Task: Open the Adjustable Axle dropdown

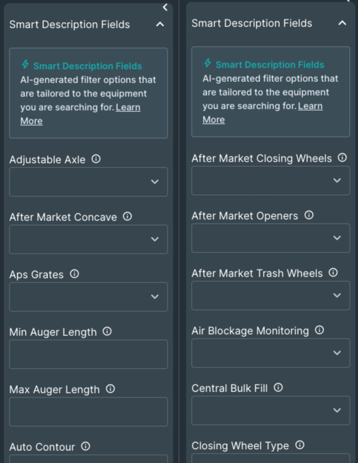Action: [x=88, y=182]
